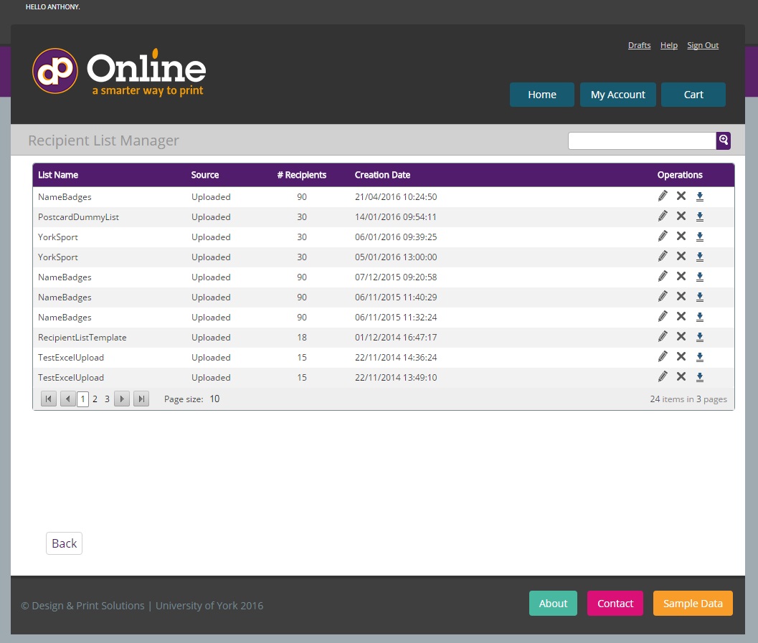Focus the recipient list search field
The height and width of the screenshot is (643, 758).
(642, 140)
